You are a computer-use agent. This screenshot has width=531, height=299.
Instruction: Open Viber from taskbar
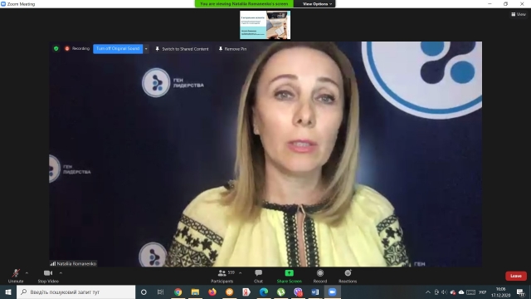[x=298, y=292]
